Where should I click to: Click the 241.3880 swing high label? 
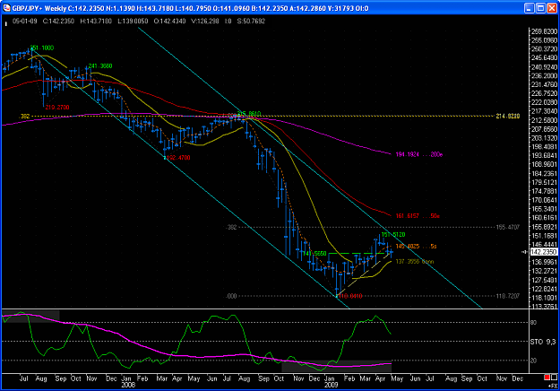click(100, 66)
